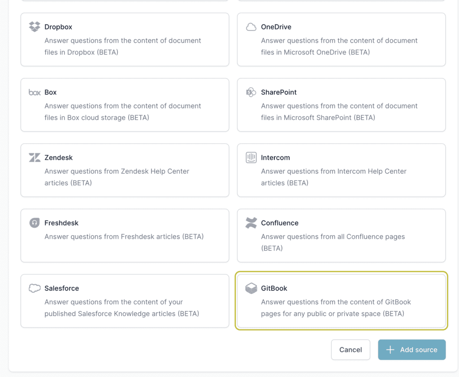The width and height of the screenshot is (459, 377).
Task: Click the Box logo icon
Action: pos(35,93)
